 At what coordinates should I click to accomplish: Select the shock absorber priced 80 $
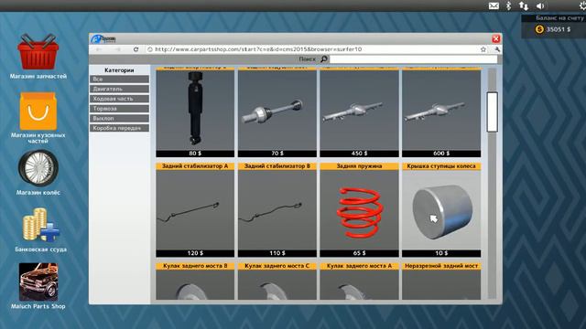pos(195,111)
